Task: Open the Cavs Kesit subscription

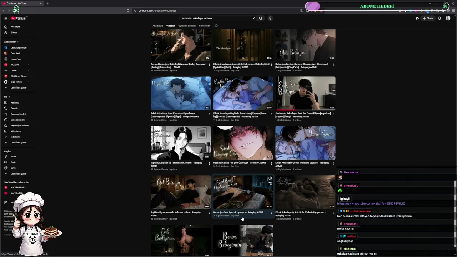Action: coord(16,53)
